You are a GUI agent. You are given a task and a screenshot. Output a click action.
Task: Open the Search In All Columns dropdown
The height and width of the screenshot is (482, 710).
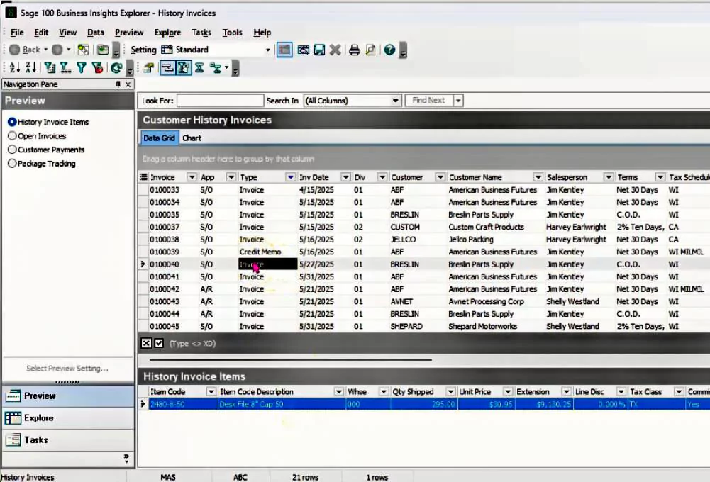[x=395, y=101]
